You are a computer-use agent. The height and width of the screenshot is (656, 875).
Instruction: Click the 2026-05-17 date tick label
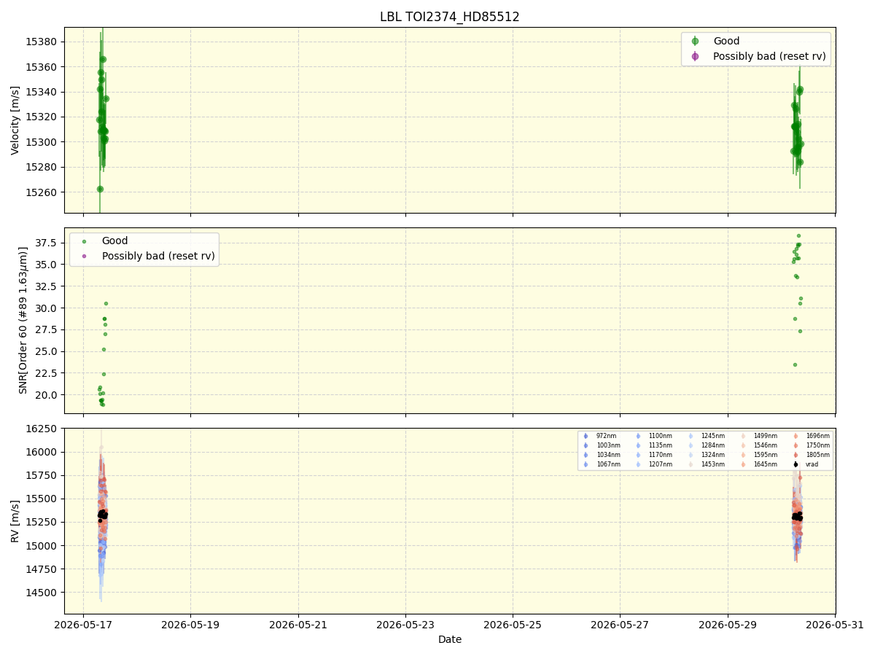(82, 625)
